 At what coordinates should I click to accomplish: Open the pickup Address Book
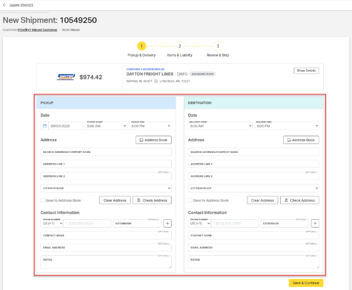tap(154, 140)
